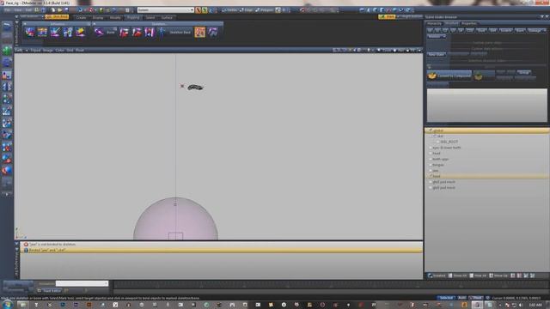The height and width of the screenshot is (309, 550).
Task: Click the blue human figure skeleton icon
Action: point(162,33)
